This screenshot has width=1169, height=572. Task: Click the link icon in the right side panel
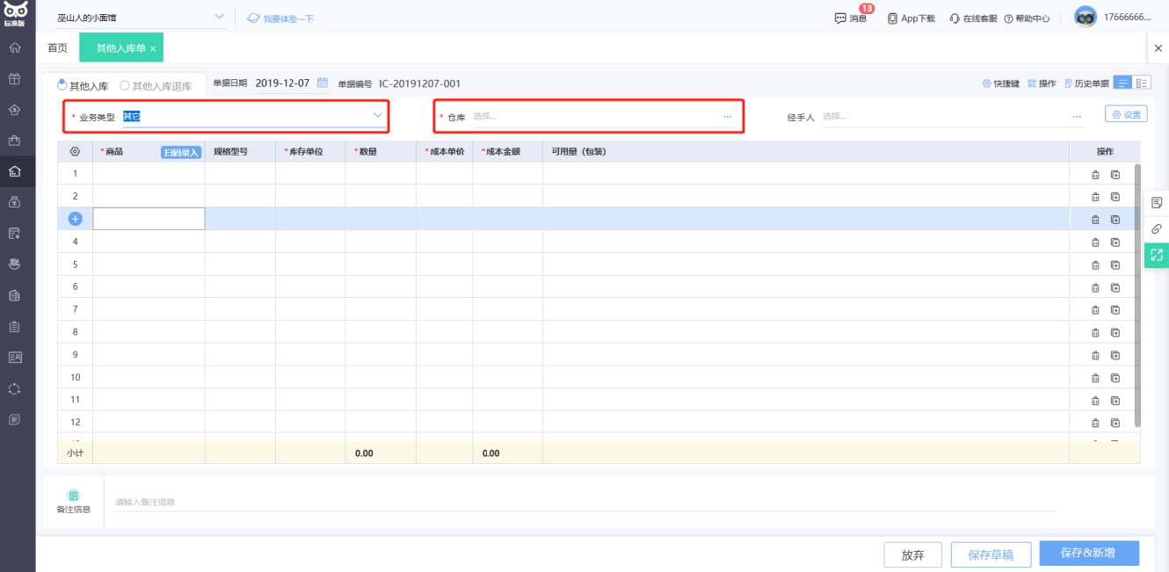coord(1157,228)
